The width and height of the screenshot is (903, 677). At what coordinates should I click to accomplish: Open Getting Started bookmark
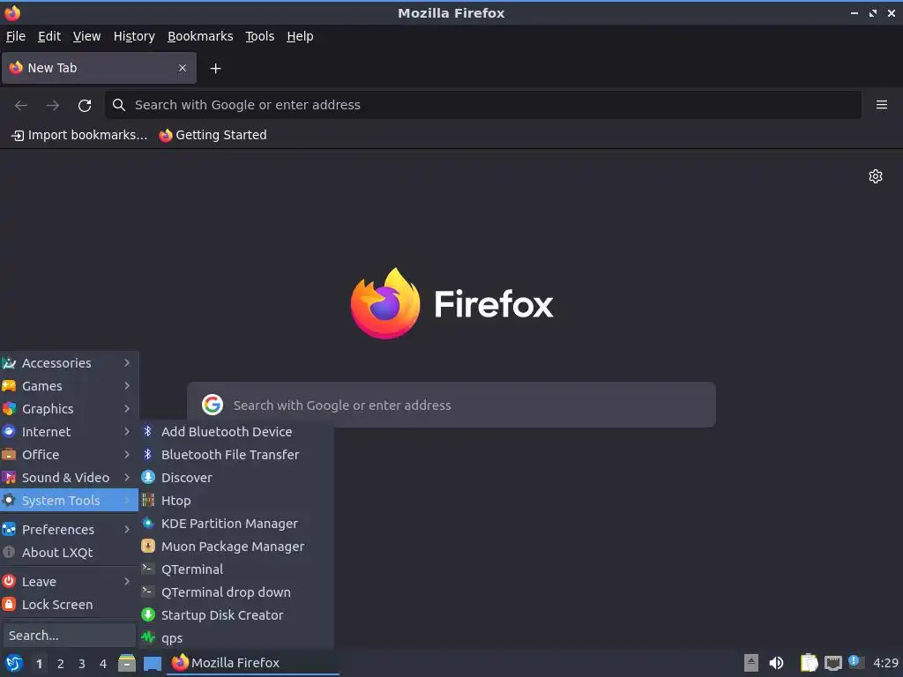(213, 135)
